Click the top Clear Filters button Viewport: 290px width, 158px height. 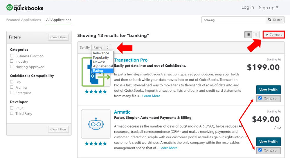tap(58, 37)
